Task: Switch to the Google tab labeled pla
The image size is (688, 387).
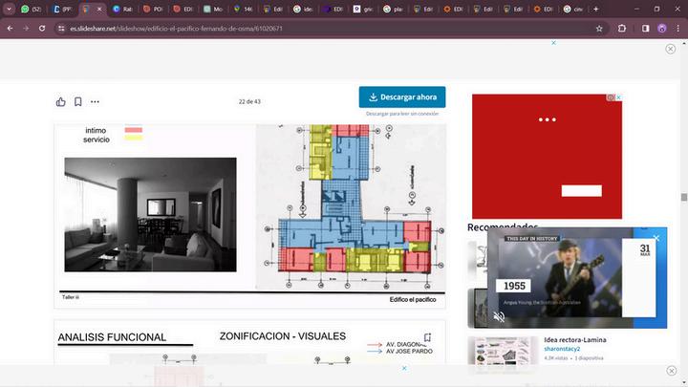Action: (x=393, y=9)
